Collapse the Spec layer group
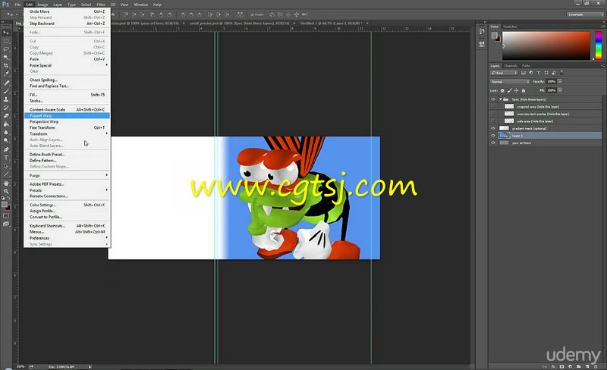Image resolution: width=607 pixels, height=370 pixels. 500,99
